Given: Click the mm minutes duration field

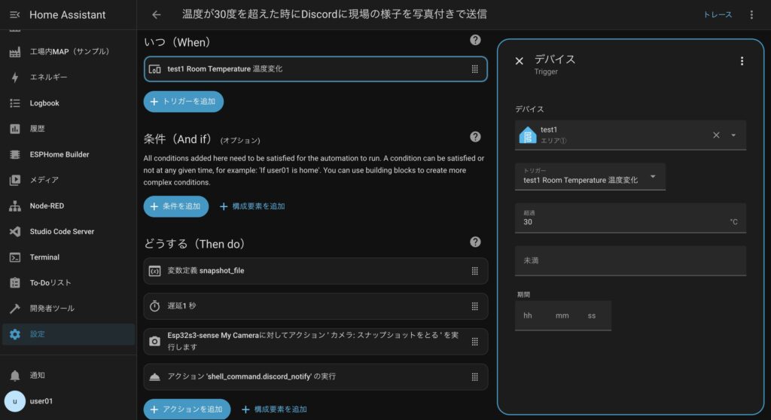Looking at the screenshot, I should (562, 315).
